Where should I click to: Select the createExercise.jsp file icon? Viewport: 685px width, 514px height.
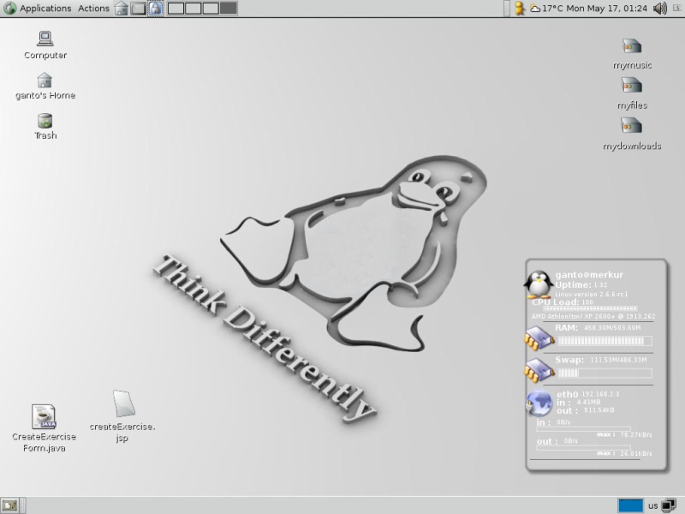point(123,404)
